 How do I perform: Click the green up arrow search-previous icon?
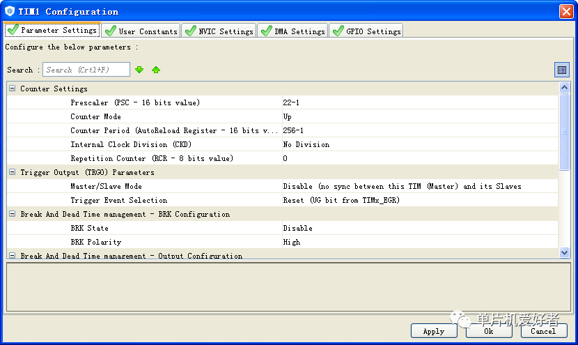tap(156, 70)
